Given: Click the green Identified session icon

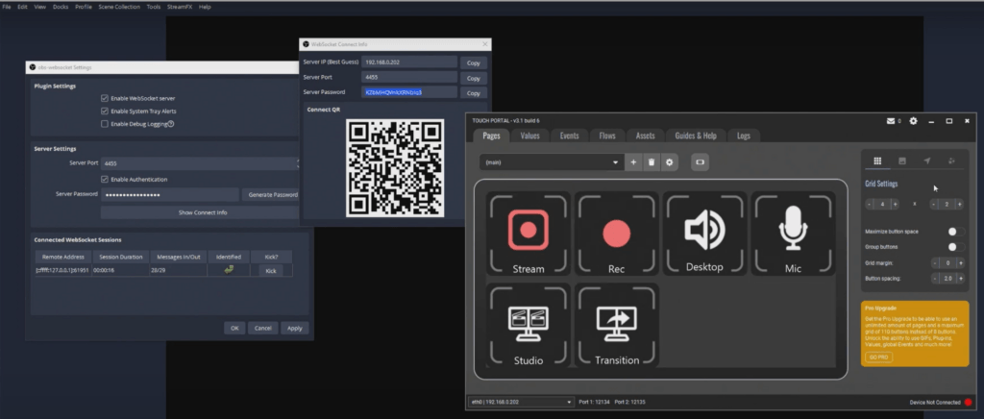Looking at the screenshot, I should [x=229, y=270].
